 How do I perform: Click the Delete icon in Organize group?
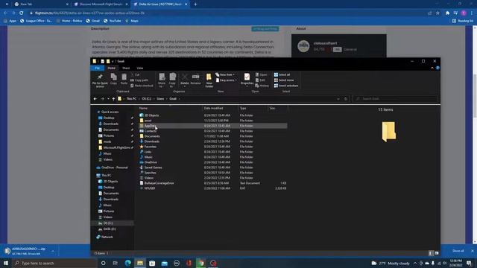coord(184,80)
